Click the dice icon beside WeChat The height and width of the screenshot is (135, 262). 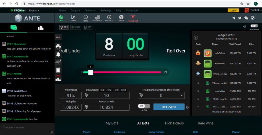(253, 18)
